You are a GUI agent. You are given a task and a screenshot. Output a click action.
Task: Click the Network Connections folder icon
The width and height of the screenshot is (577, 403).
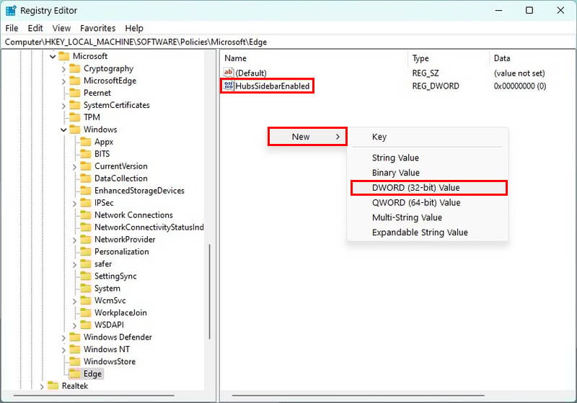click(x=86, y=215)
